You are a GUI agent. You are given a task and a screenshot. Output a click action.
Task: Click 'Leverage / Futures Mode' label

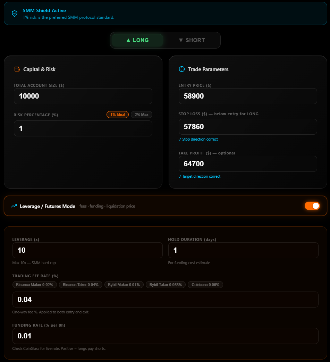(x=48, y=206)
